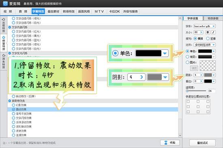This screenshot has width=223, height=148.
Task: Collapse the 文字发光闪烁 group
Action: pyautogui.click(x=10, y=53)
